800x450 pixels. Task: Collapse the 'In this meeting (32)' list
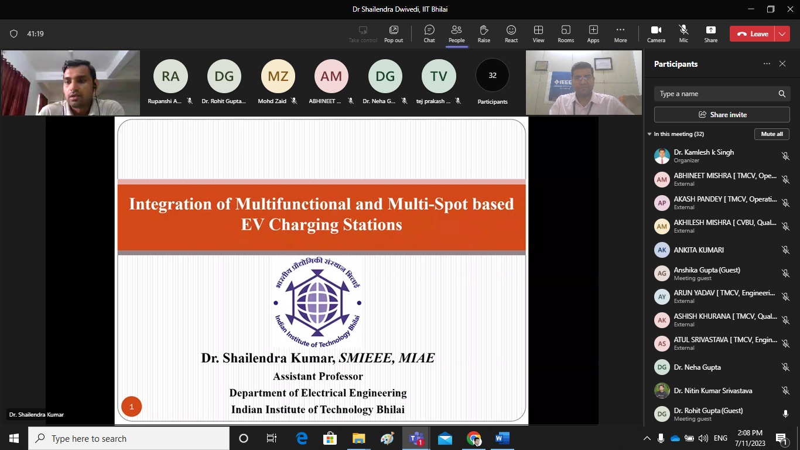click(x=649, y=134)
